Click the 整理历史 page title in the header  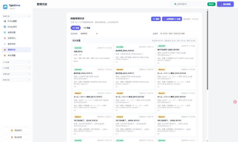42,4
